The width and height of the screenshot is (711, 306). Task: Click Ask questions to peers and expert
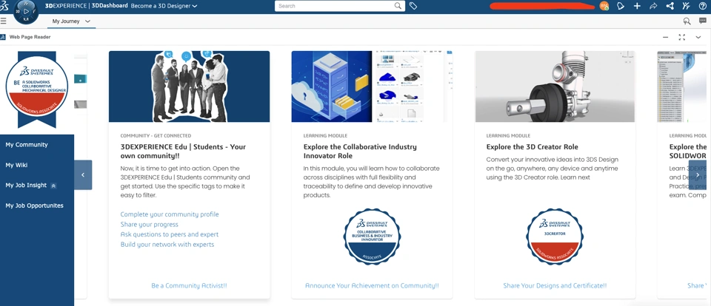[x=170, y=234]
